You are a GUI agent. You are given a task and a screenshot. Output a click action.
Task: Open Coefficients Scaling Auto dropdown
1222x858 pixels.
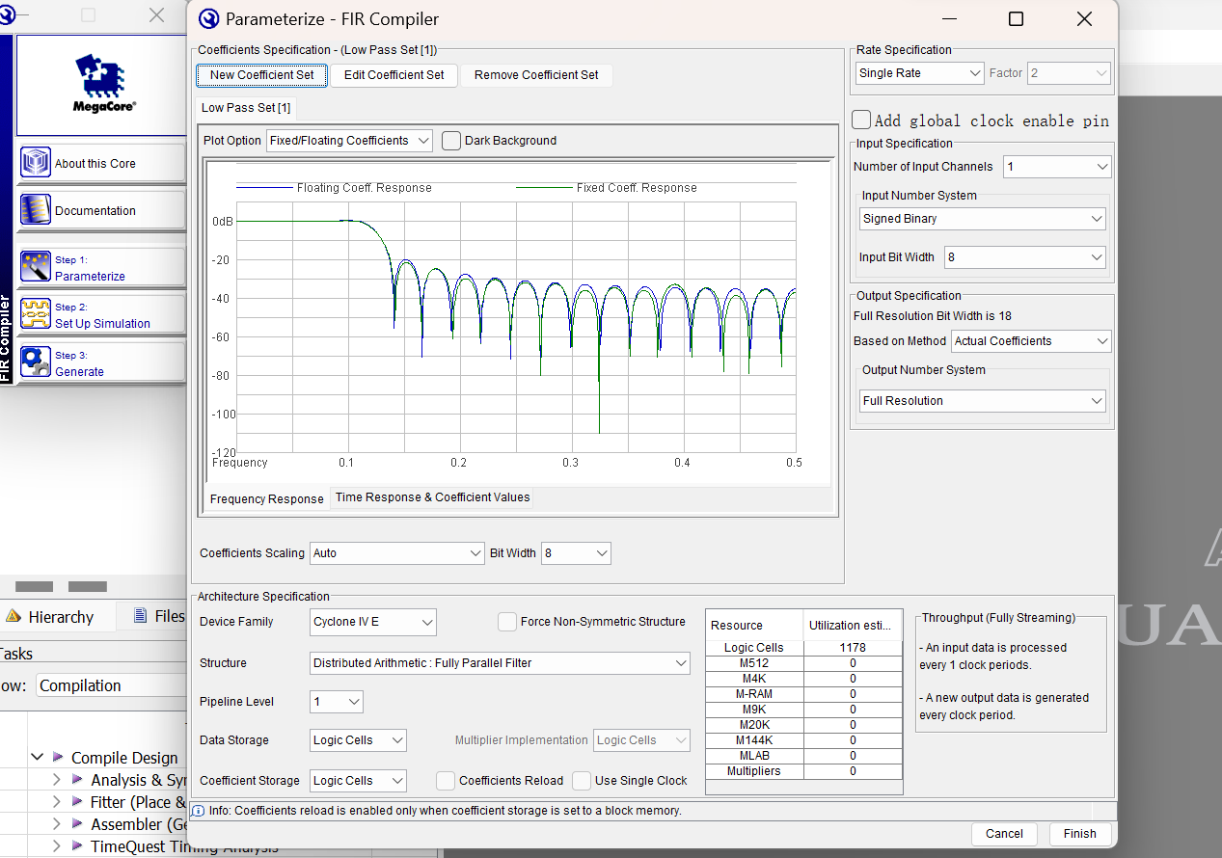click(397, 553)
